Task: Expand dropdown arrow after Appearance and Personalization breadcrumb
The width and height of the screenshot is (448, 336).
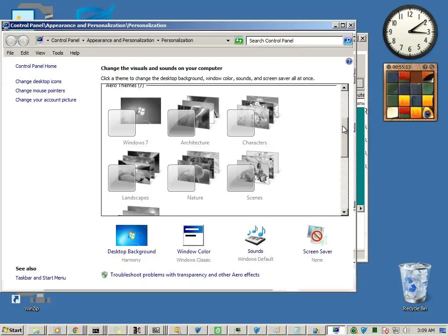Action: click(x=158, y=41)
